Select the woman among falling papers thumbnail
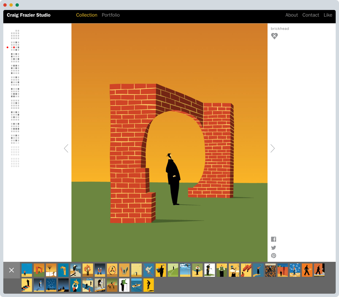This screenshot has width=339, height=297. click(x=295, y=270)
